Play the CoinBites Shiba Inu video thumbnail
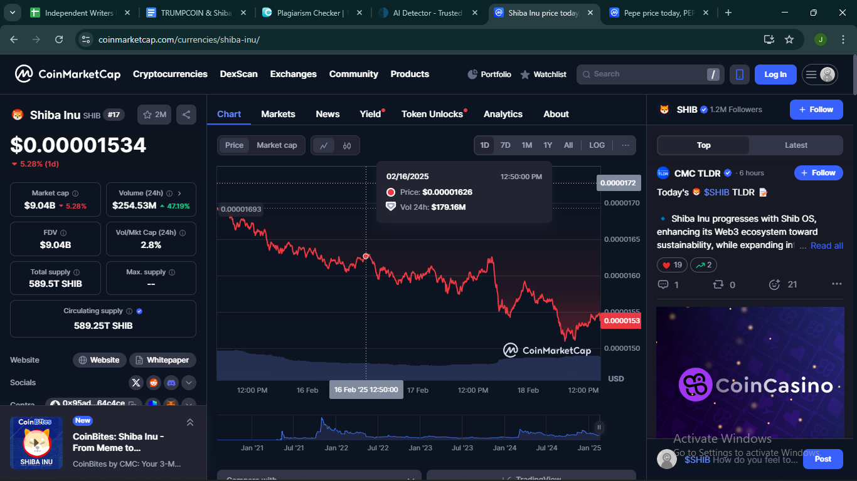This screenshot has width=857, height=481. [36, 443]
